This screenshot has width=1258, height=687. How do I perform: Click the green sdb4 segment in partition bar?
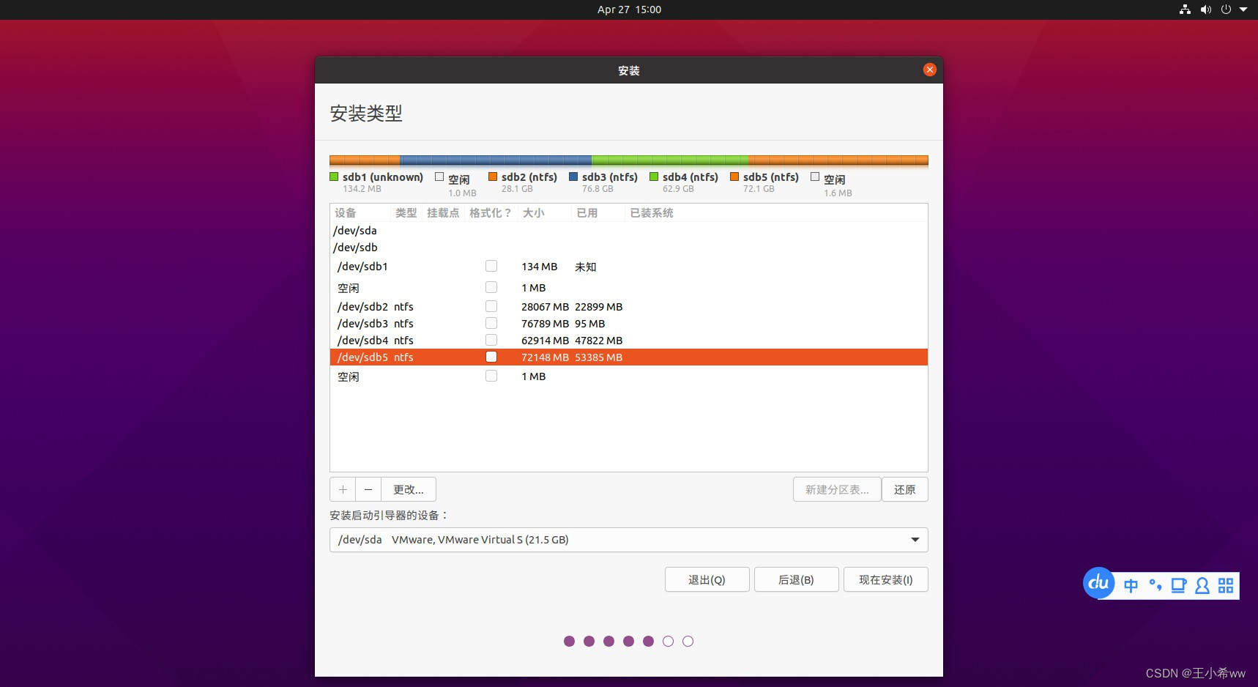coord(670,160)
